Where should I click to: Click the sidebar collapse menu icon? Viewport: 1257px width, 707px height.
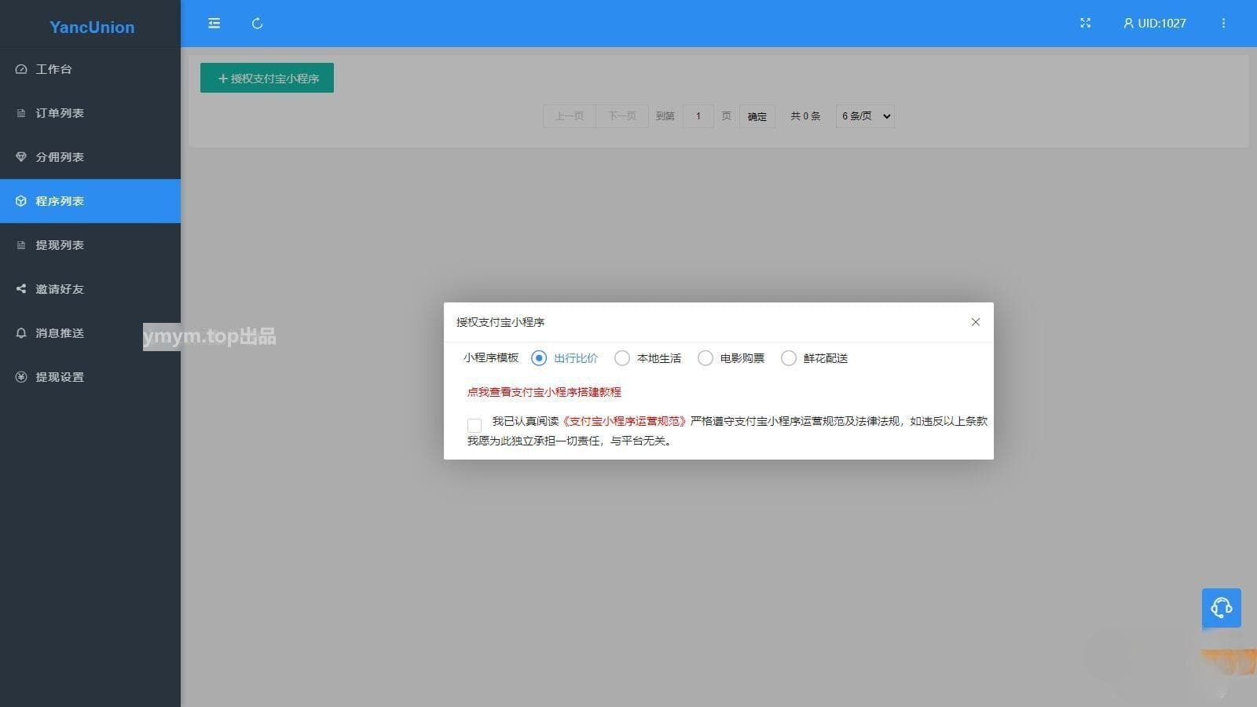[214, 24]
